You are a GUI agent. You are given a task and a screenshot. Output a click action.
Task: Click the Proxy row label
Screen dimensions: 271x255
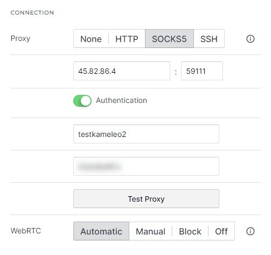tap(20, 39)
